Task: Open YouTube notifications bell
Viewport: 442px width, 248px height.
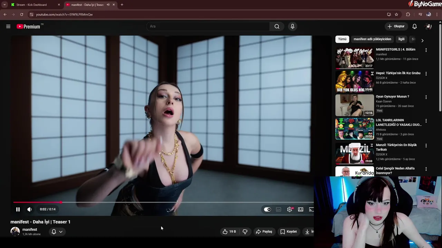Action: point(415,27)
